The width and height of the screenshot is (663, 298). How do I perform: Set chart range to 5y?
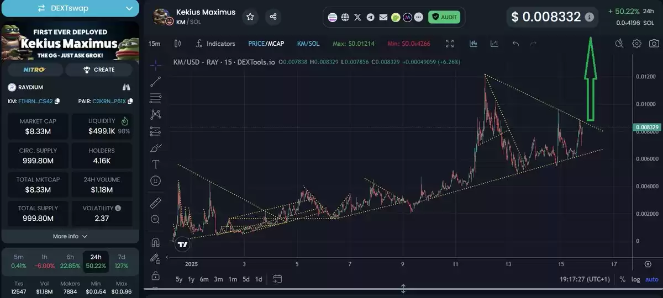point(179,279)
